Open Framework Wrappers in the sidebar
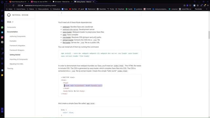Image resolution: width=210 pixels, height=118 pixels. point(17,50)
